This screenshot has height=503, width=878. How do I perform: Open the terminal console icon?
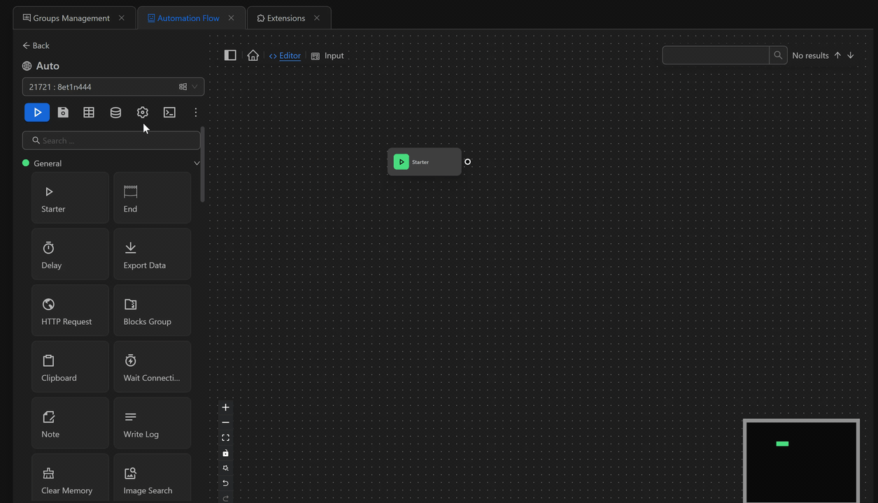pos(169,112)
